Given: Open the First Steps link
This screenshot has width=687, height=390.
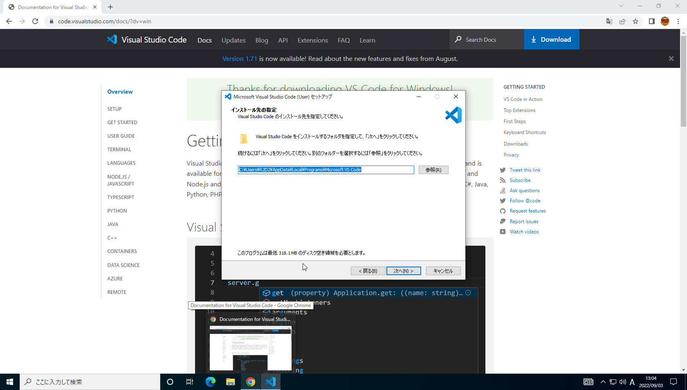Looking at the screenshot, I should click(x=514, y=121).
